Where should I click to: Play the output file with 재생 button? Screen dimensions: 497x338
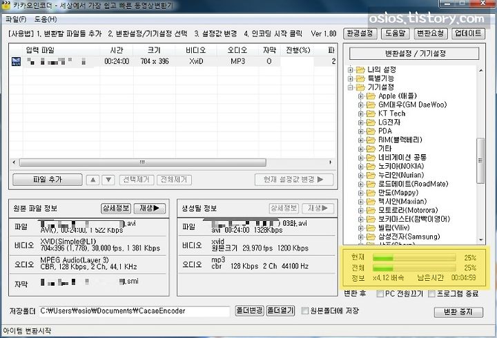318,208
